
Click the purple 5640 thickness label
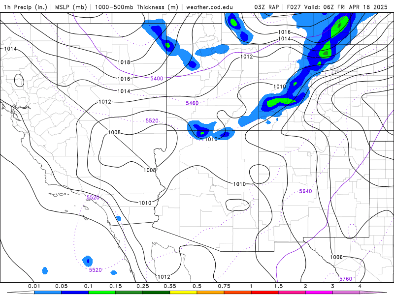click(305, 191)
